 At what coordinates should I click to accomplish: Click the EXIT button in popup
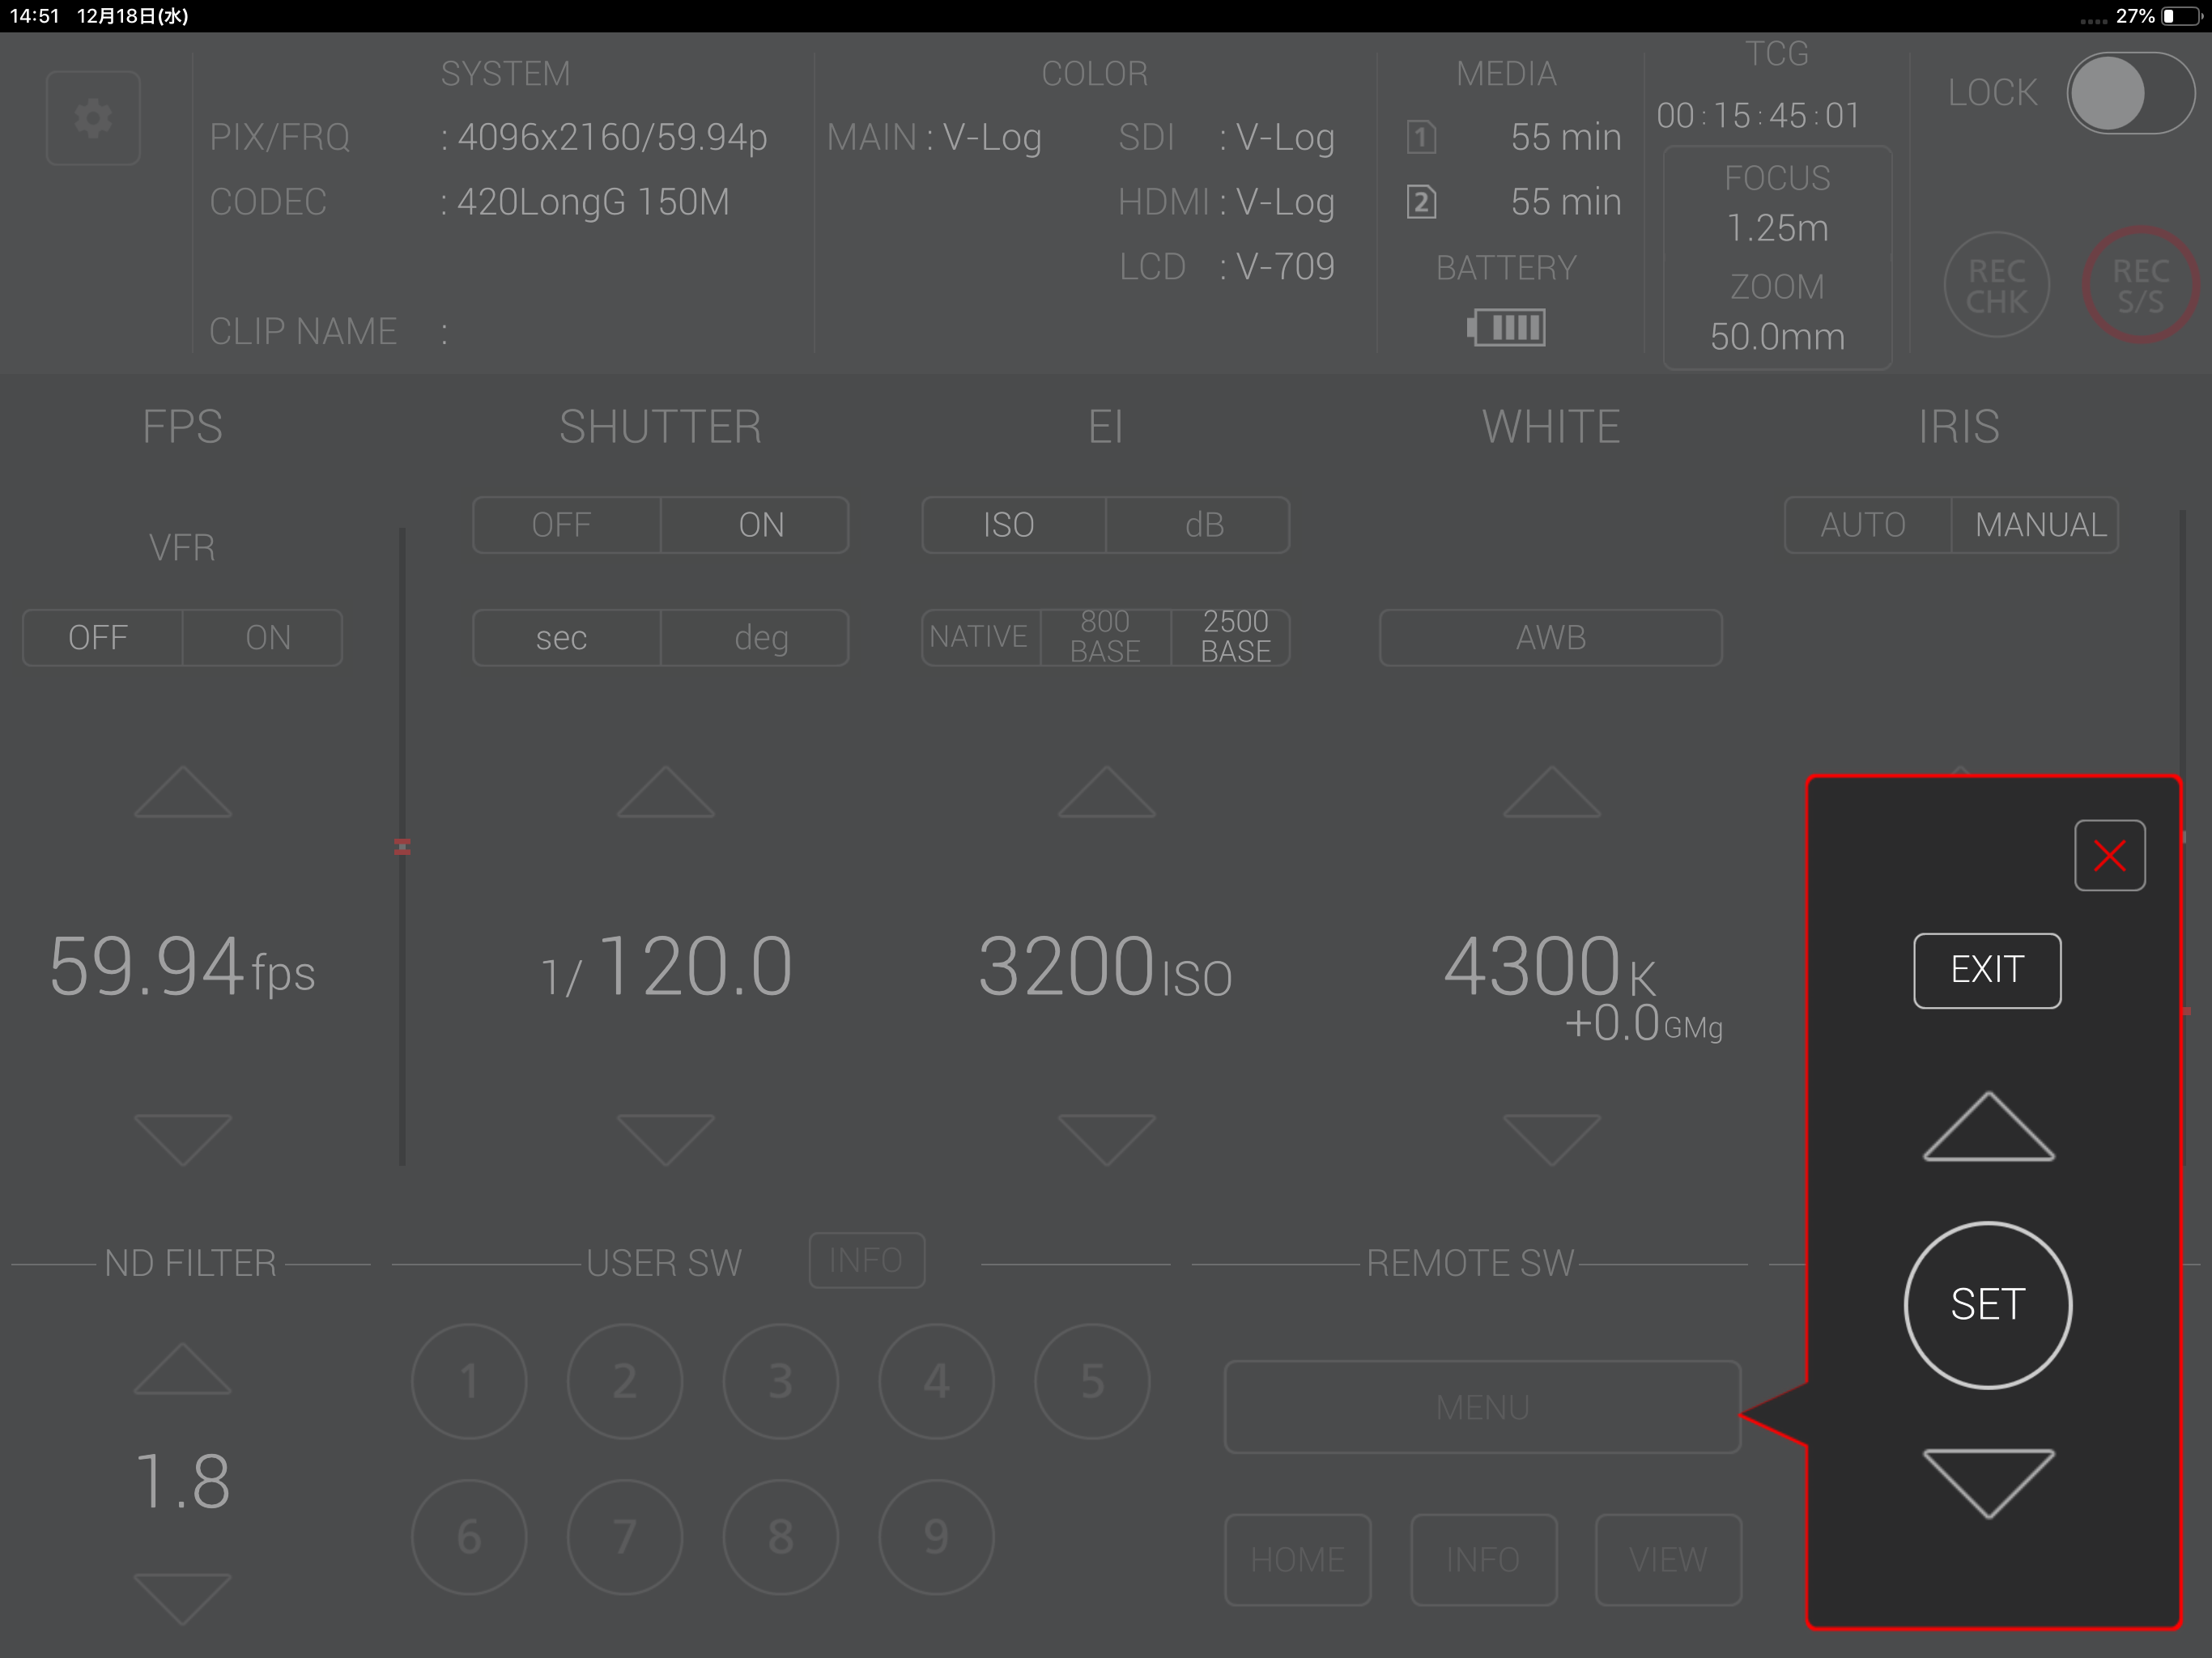[x=1987, y=970]
